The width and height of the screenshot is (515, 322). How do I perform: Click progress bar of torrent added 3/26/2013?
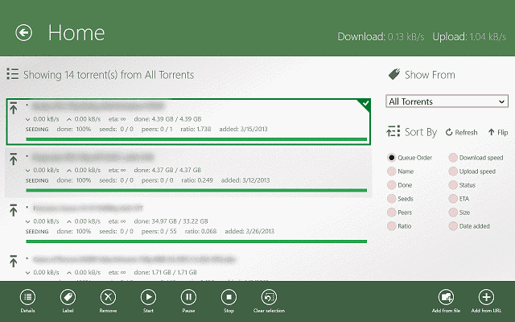pos(196,242)
